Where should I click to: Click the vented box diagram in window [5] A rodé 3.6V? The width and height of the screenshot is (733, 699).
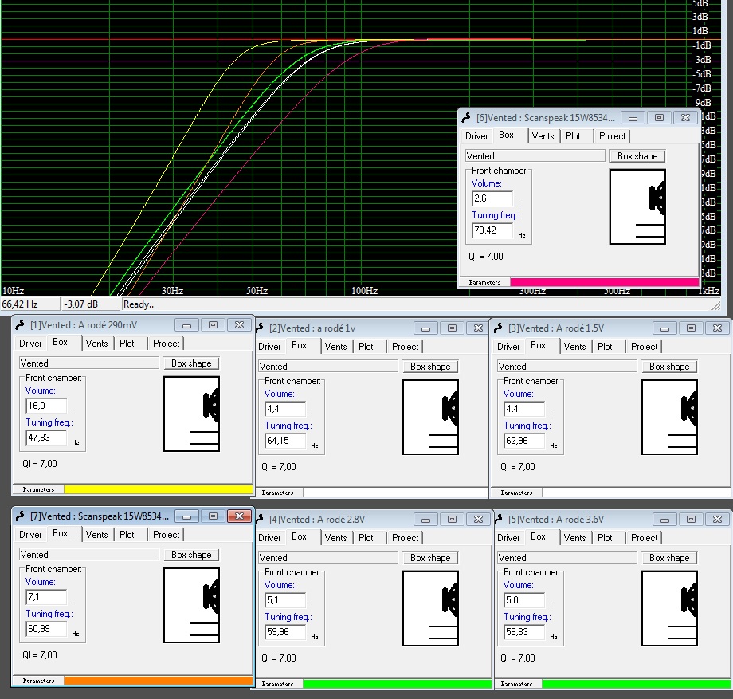click(669, 607)
